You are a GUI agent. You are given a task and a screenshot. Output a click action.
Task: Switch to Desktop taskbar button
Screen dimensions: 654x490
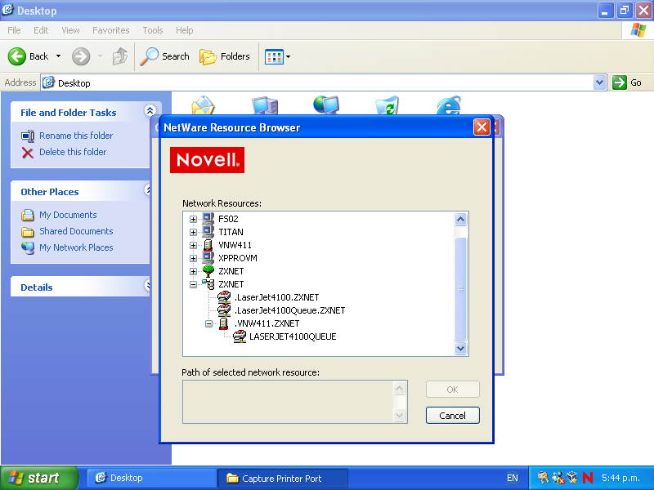[x=151, y=478]
